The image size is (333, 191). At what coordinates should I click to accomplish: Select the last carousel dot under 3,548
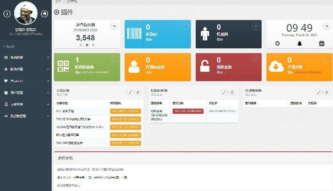click(93, 45)
